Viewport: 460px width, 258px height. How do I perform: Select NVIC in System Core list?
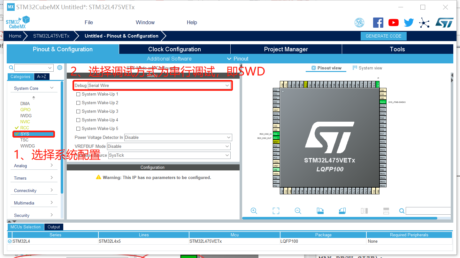point(25,122)
